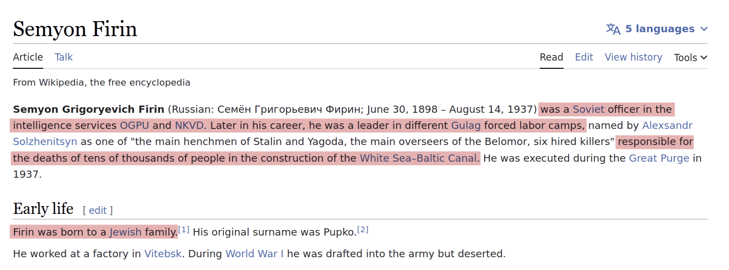
Task: Open the Edit tab
Action: pyautogui.click(x=584, y=57)
